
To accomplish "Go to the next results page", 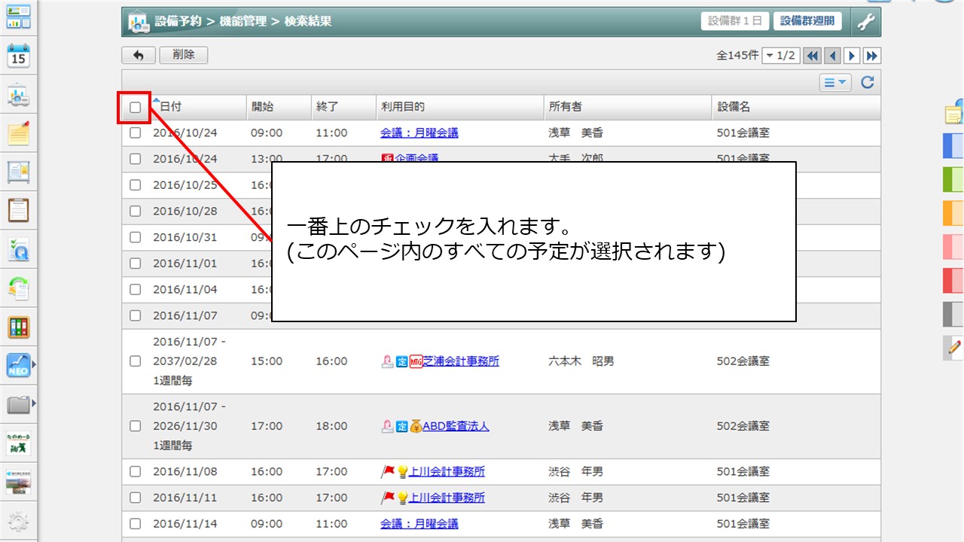I will [x=853, y=56].
